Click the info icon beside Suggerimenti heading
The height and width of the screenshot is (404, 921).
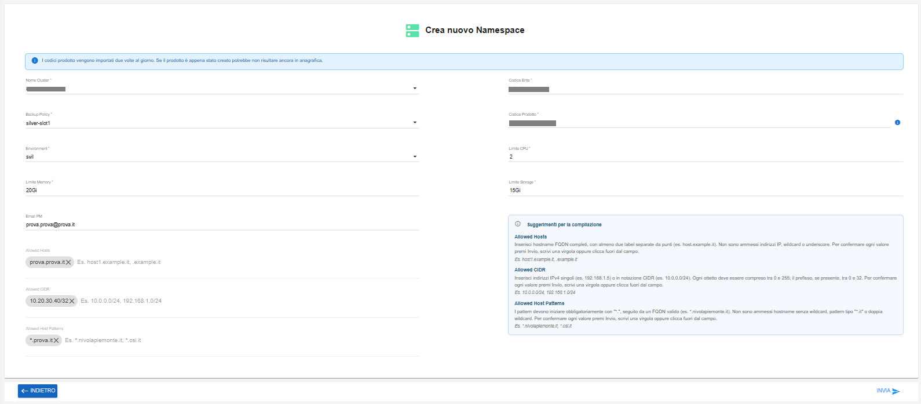pyautogui.click(x=518, y=224)
